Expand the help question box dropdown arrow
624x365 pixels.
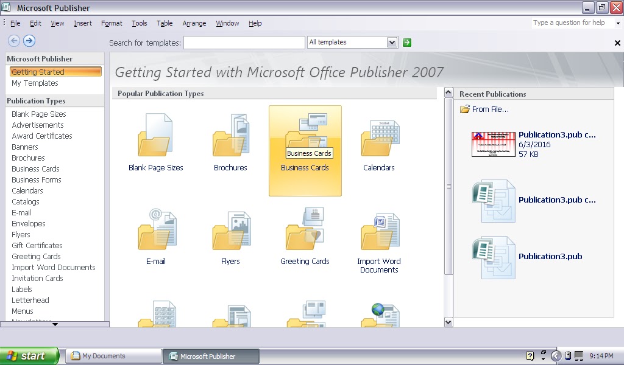pyautogui.click(x=618, y=23)
